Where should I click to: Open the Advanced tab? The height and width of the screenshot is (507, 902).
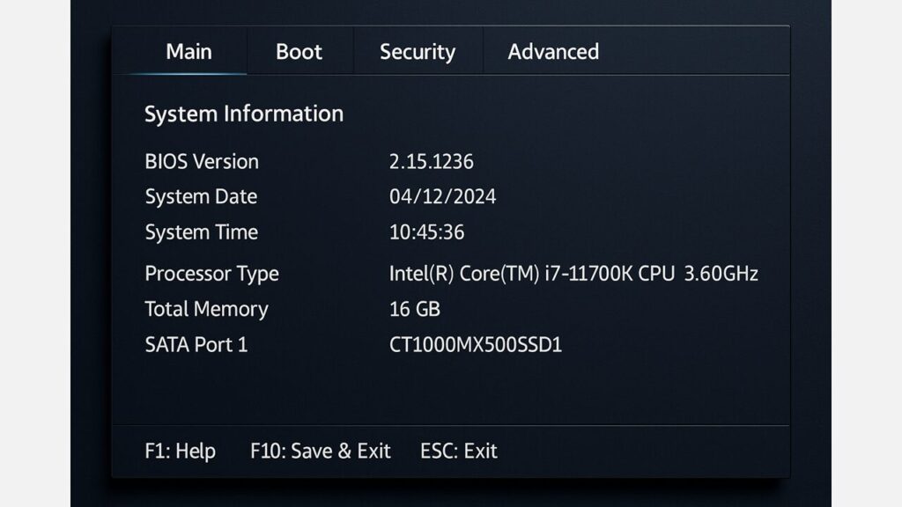pyautogui.click(x=553, y=51)
